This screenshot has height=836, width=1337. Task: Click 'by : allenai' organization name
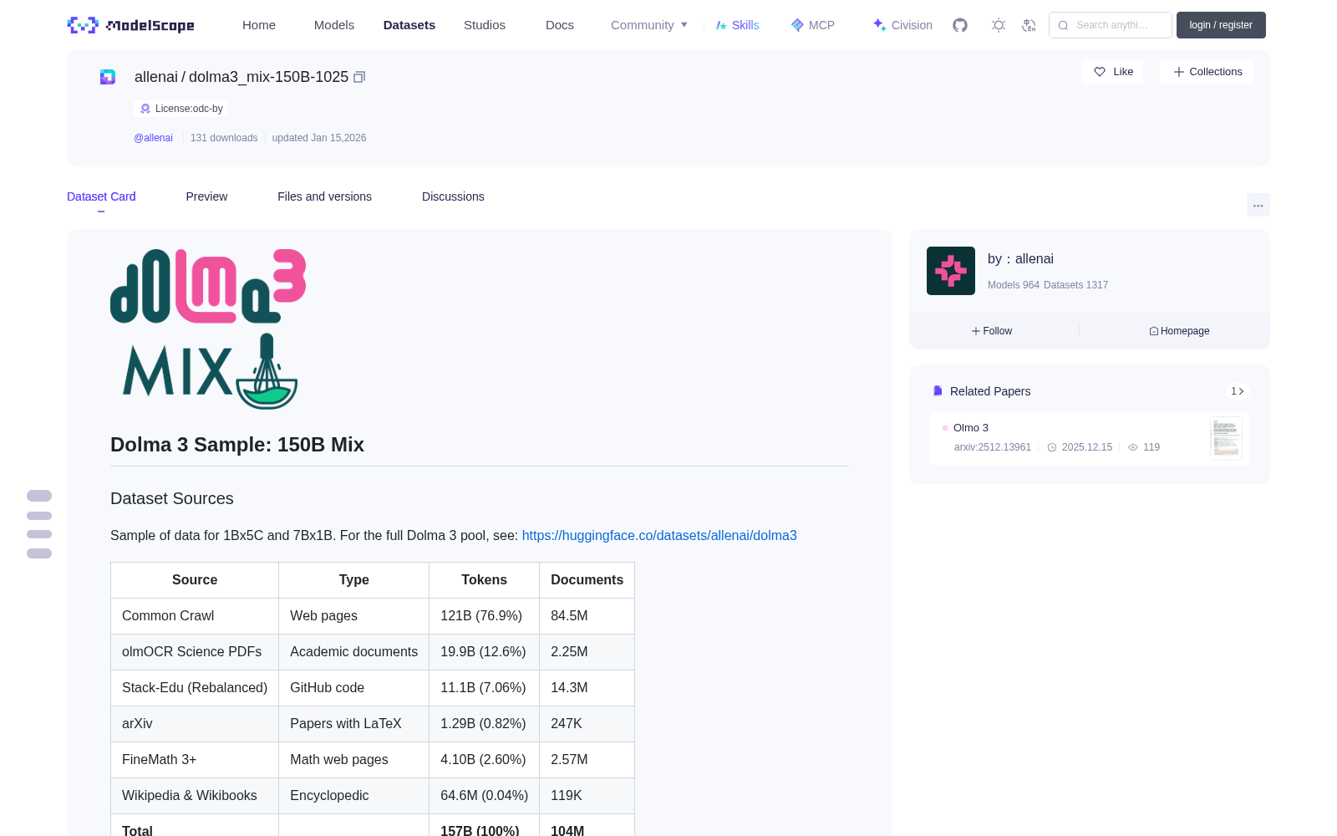(1020, 259)
